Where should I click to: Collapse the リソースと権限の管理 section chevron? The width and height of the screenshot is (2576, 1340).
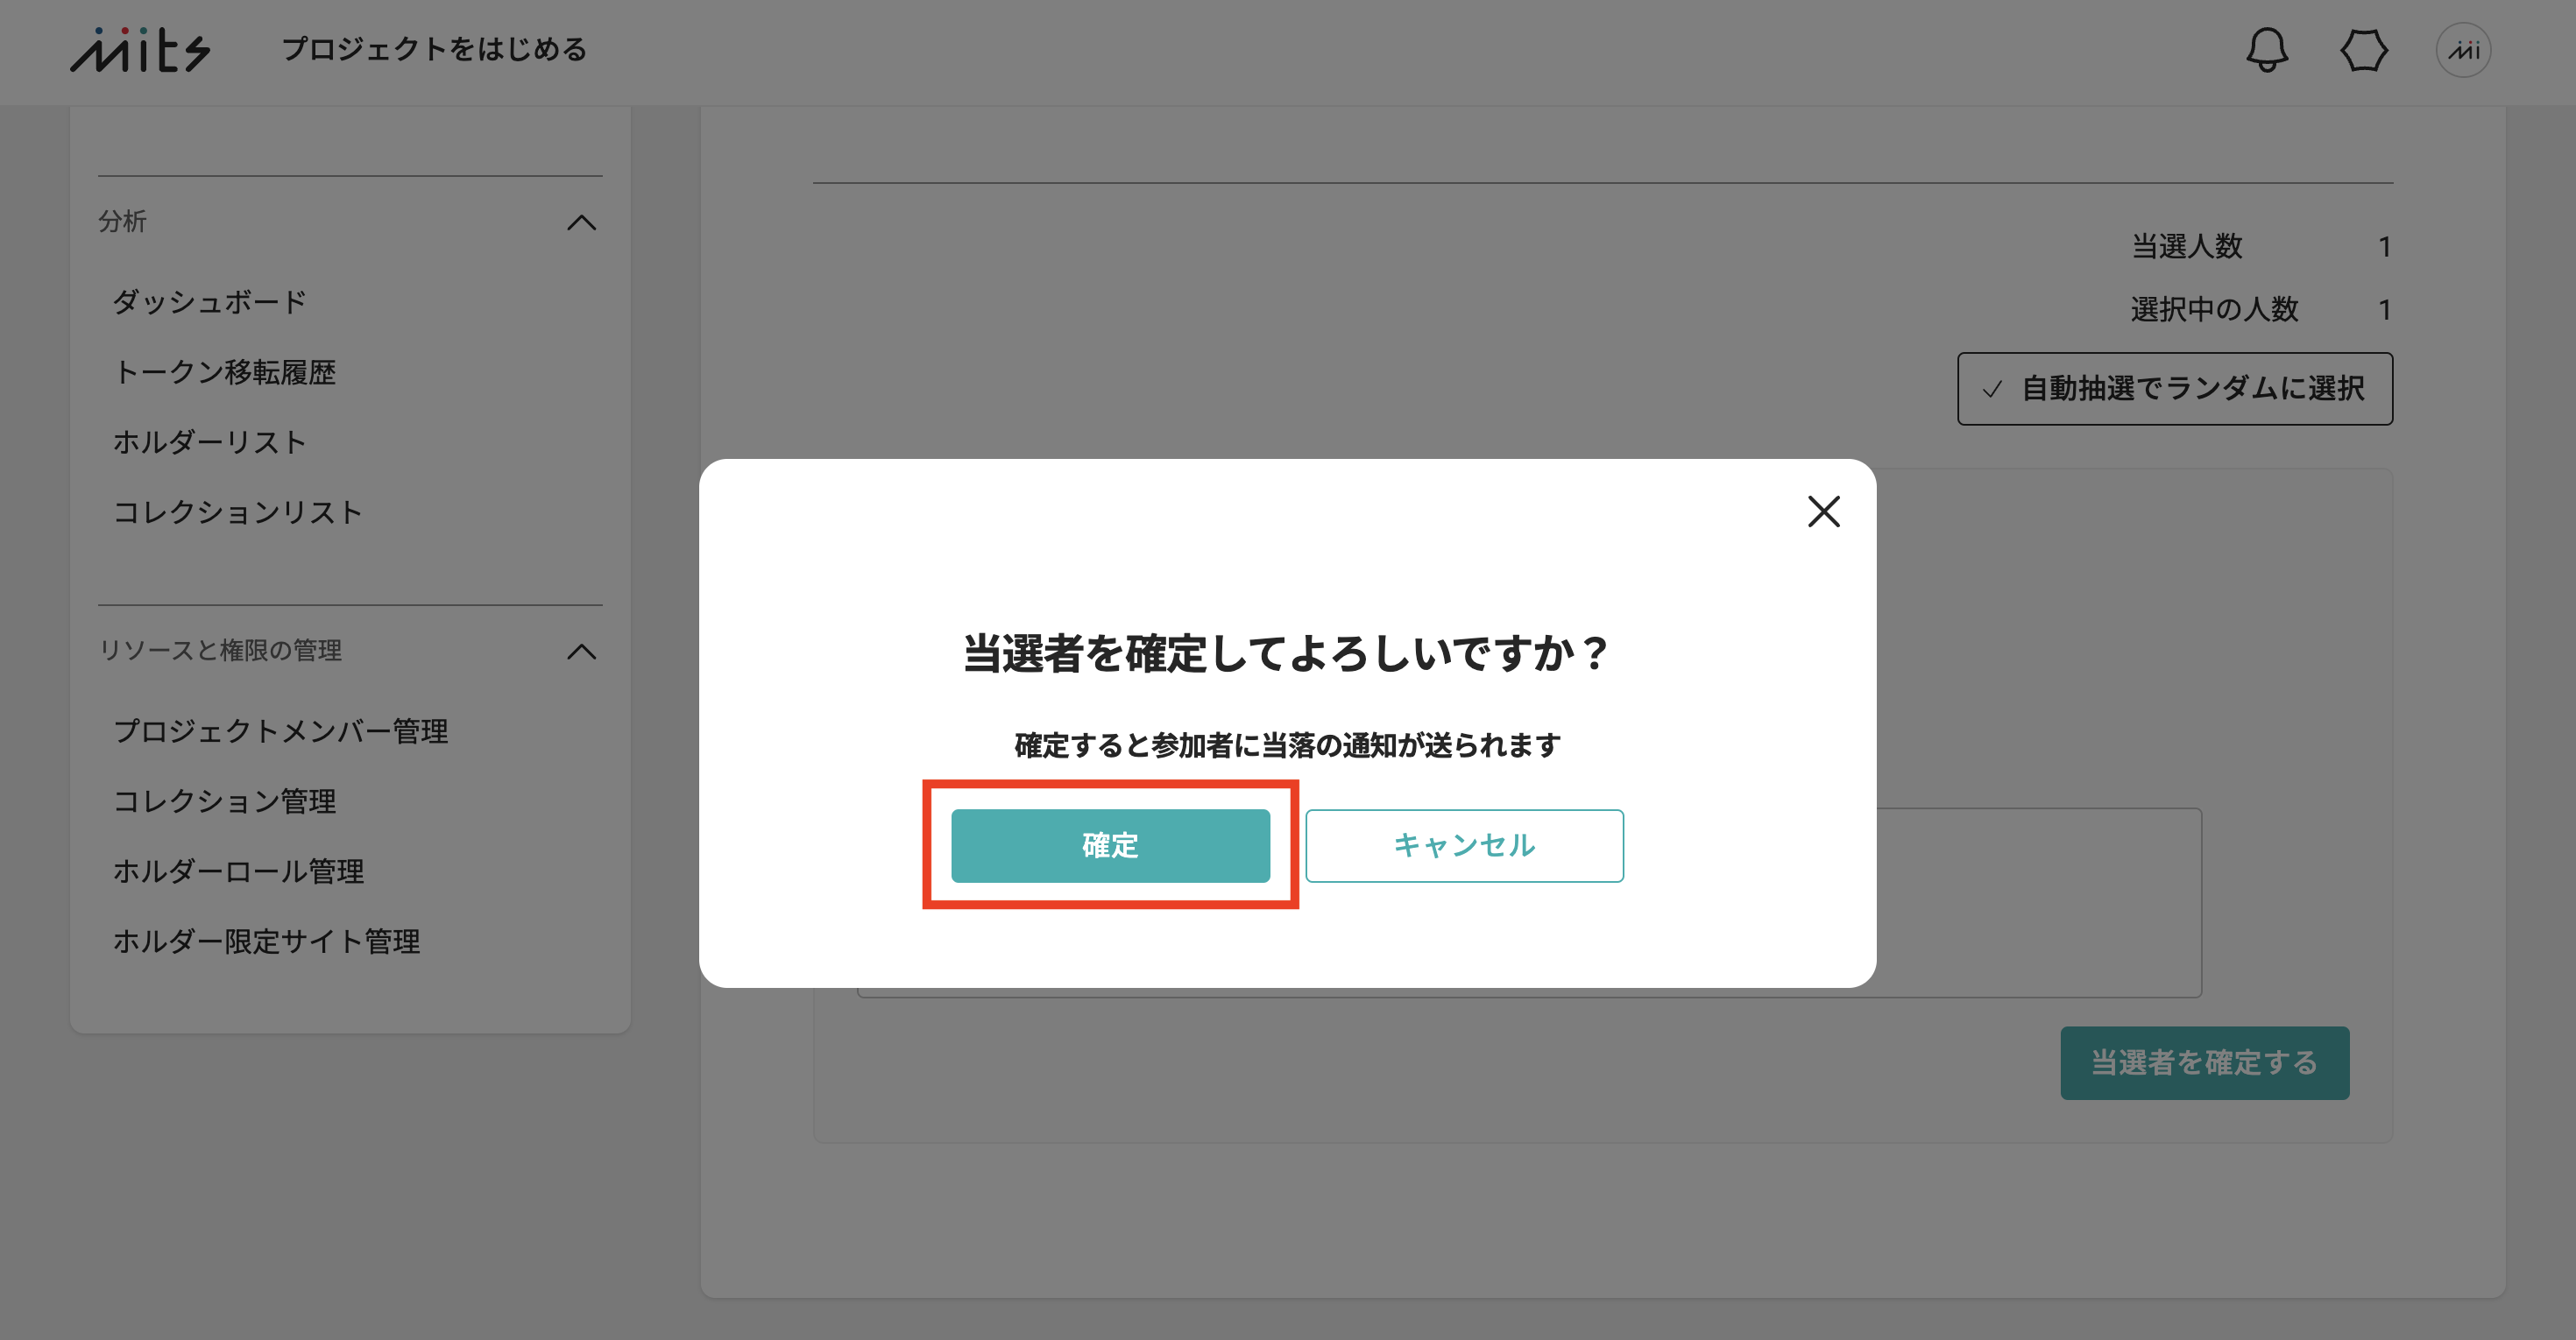point(582,652)
